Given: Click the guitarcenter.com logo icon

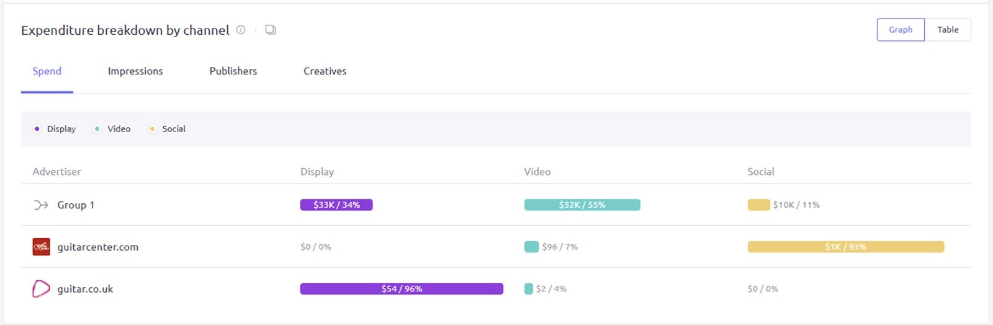Looking at the screenshot, I should (41, 247).
